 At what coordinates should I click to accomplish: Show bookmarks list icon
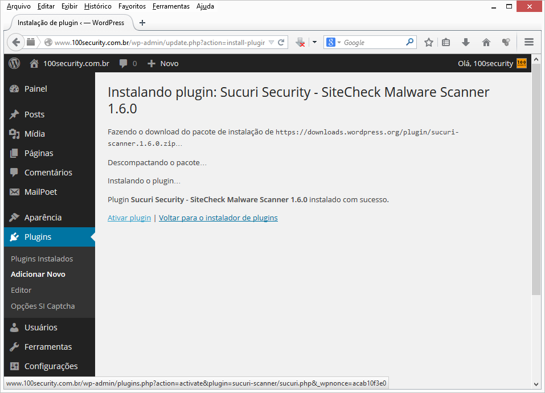[x=446, y=42]
